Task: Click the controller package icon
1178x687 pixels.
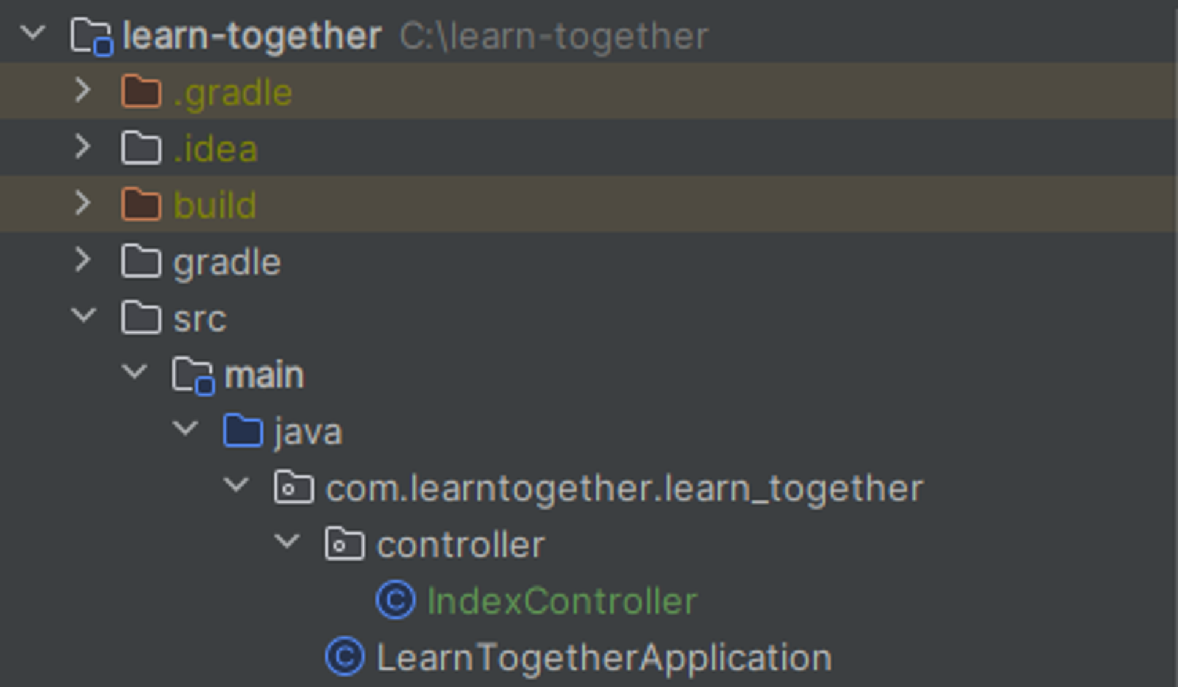Action: click(345, 544)
